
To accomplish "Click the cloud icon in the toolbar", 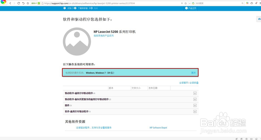I will point(252,3).
